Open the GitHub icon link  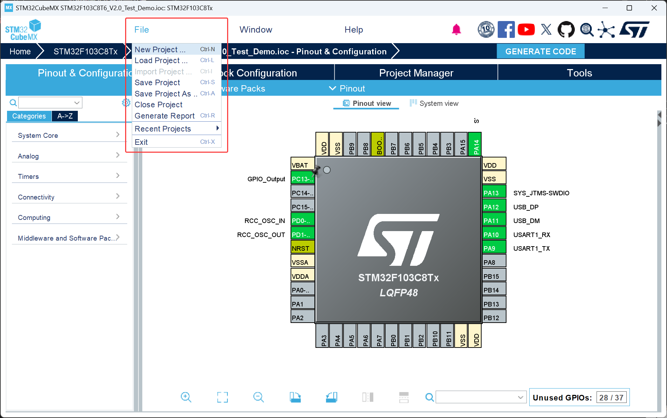click(x=566, y=29)
